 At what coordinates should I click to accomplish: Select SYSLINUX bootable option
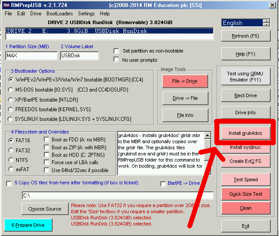click(x=11, y=119)
